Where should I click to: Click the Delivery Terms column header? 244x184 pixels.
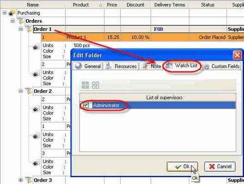(170, 5)
